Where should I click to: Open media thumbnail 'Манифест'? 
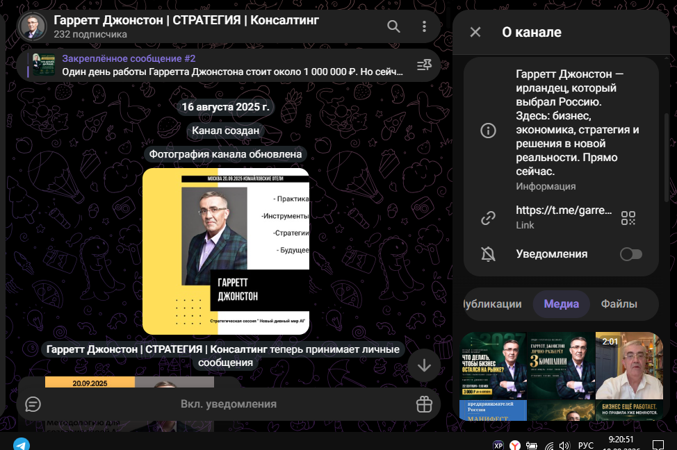[494, 410]
